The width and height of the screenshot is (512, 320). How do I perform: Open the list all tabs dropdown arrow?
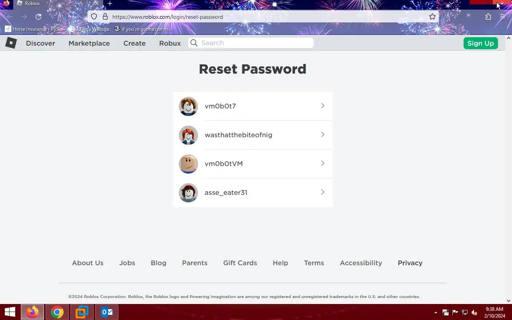click(452, 3)
